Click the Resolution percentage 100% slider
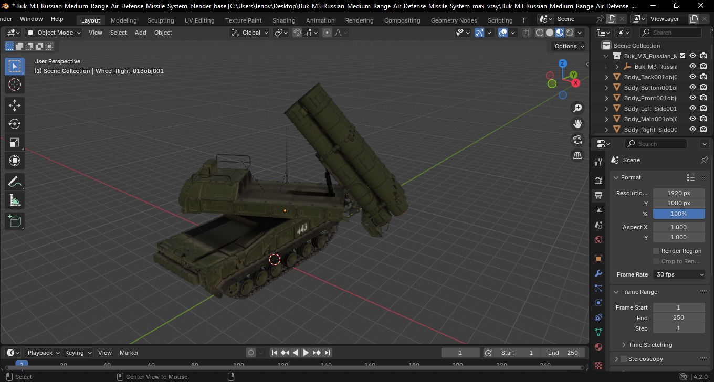Image resolution: width=714 pixels, height=382 pixels. tap(679, 214)
